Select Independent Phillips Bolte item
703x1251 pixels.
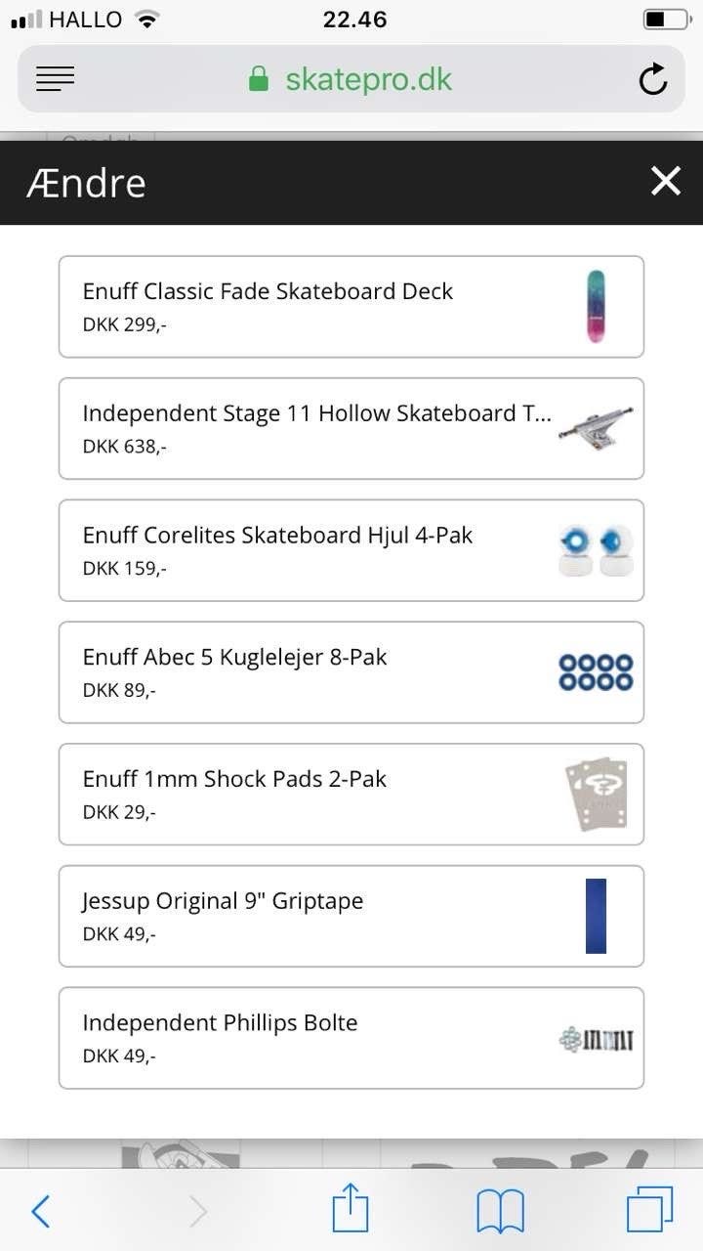point(351,1038)
